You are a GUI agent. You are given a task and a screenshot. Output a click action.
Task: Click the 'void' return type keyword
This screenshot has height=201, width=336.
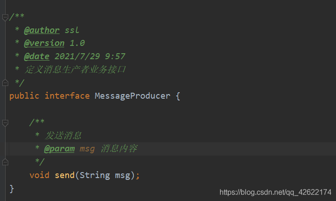(39, 175)
